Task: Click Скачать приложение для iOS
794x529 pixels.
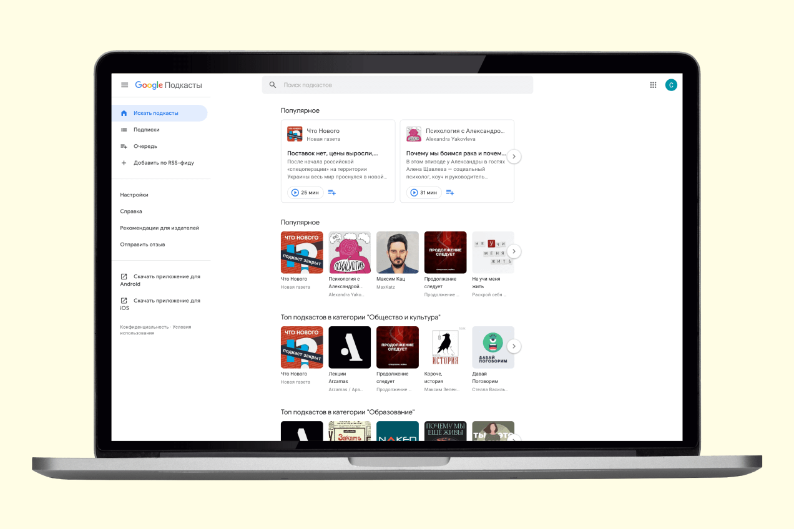Action: 160,304
